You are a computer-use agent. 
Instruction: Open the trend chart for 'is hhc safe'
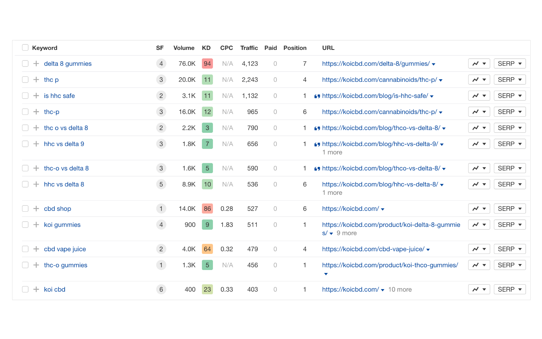pyautogui.click(x=479, y=96)
